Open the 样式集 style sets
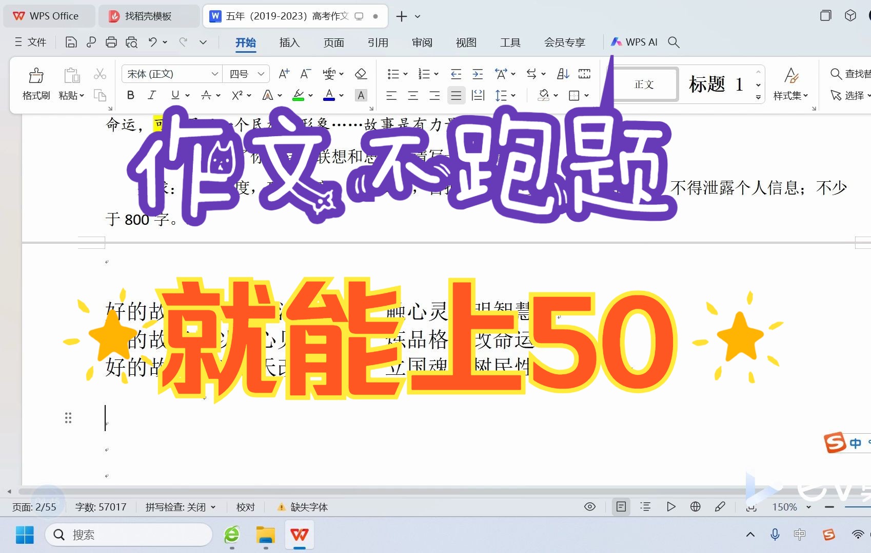871x553 pixels. (790, 84)
